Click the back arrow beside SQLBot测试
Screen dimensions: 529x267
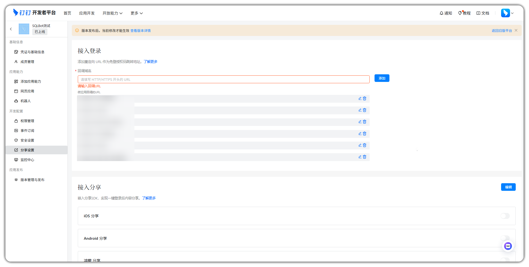pos(11,29)
